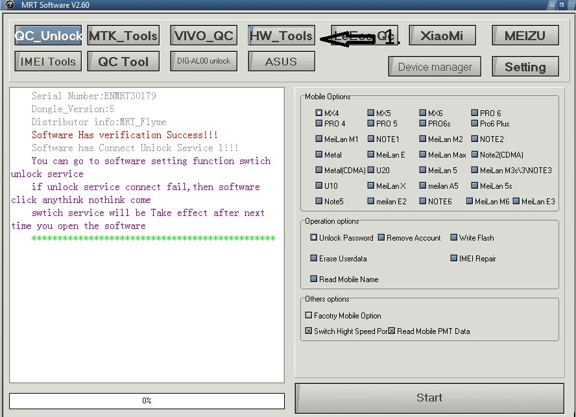Click 'Software has Connect Unlock Service 1!!!' line
The height and width of the screenshot is (417, 576).
[x=135, y=148]
